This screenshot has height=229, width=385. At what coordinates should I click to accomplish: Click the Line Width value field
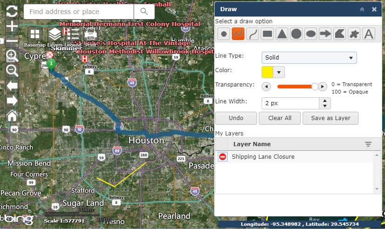290,103
